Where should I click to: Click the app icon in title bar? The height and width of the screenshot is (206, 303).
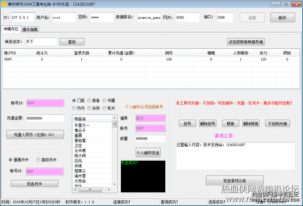(x=4, y=4)
